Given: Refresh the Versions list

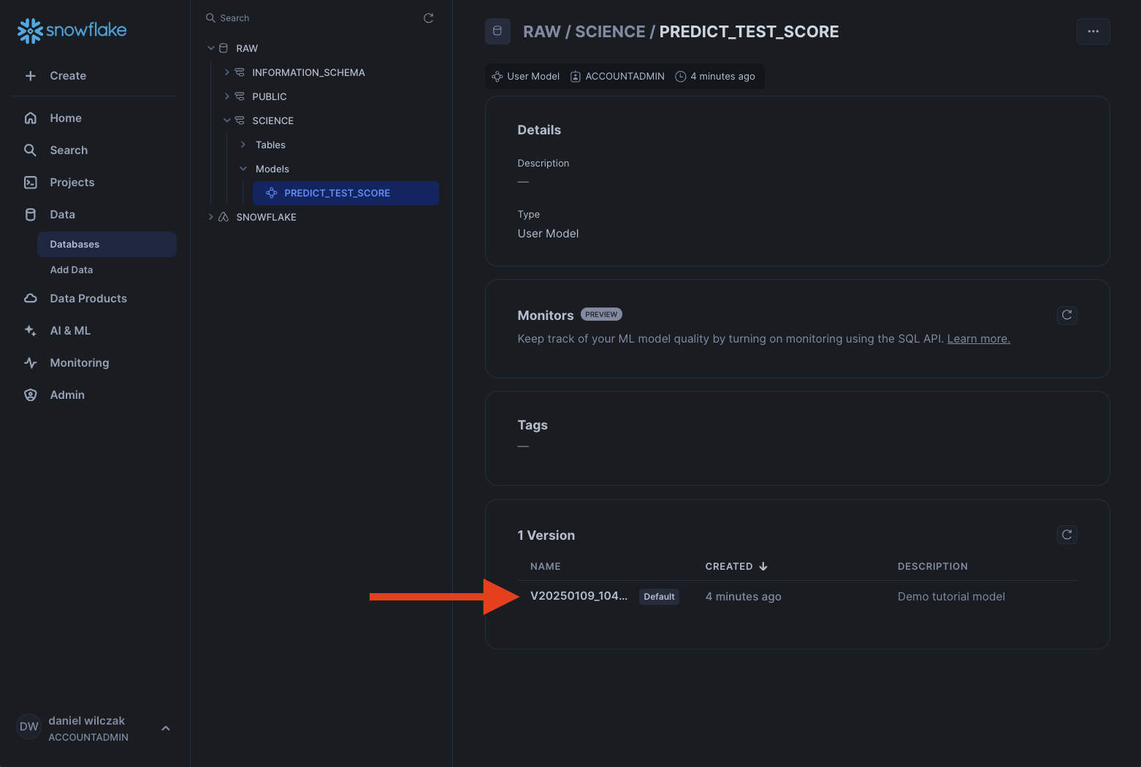Looking at the screenshot, I should coord(1067,535).
